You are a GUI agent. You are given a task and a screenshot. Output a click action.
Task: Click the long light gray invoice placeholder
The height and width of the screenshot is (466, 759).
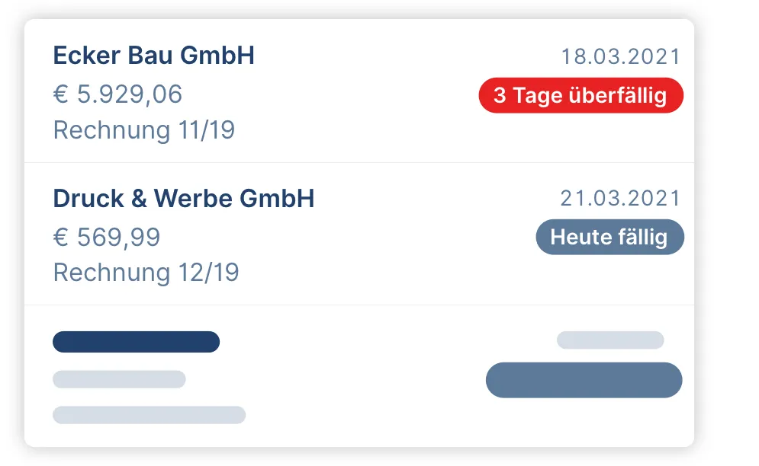pyautogui.click(x=149, y=415)
